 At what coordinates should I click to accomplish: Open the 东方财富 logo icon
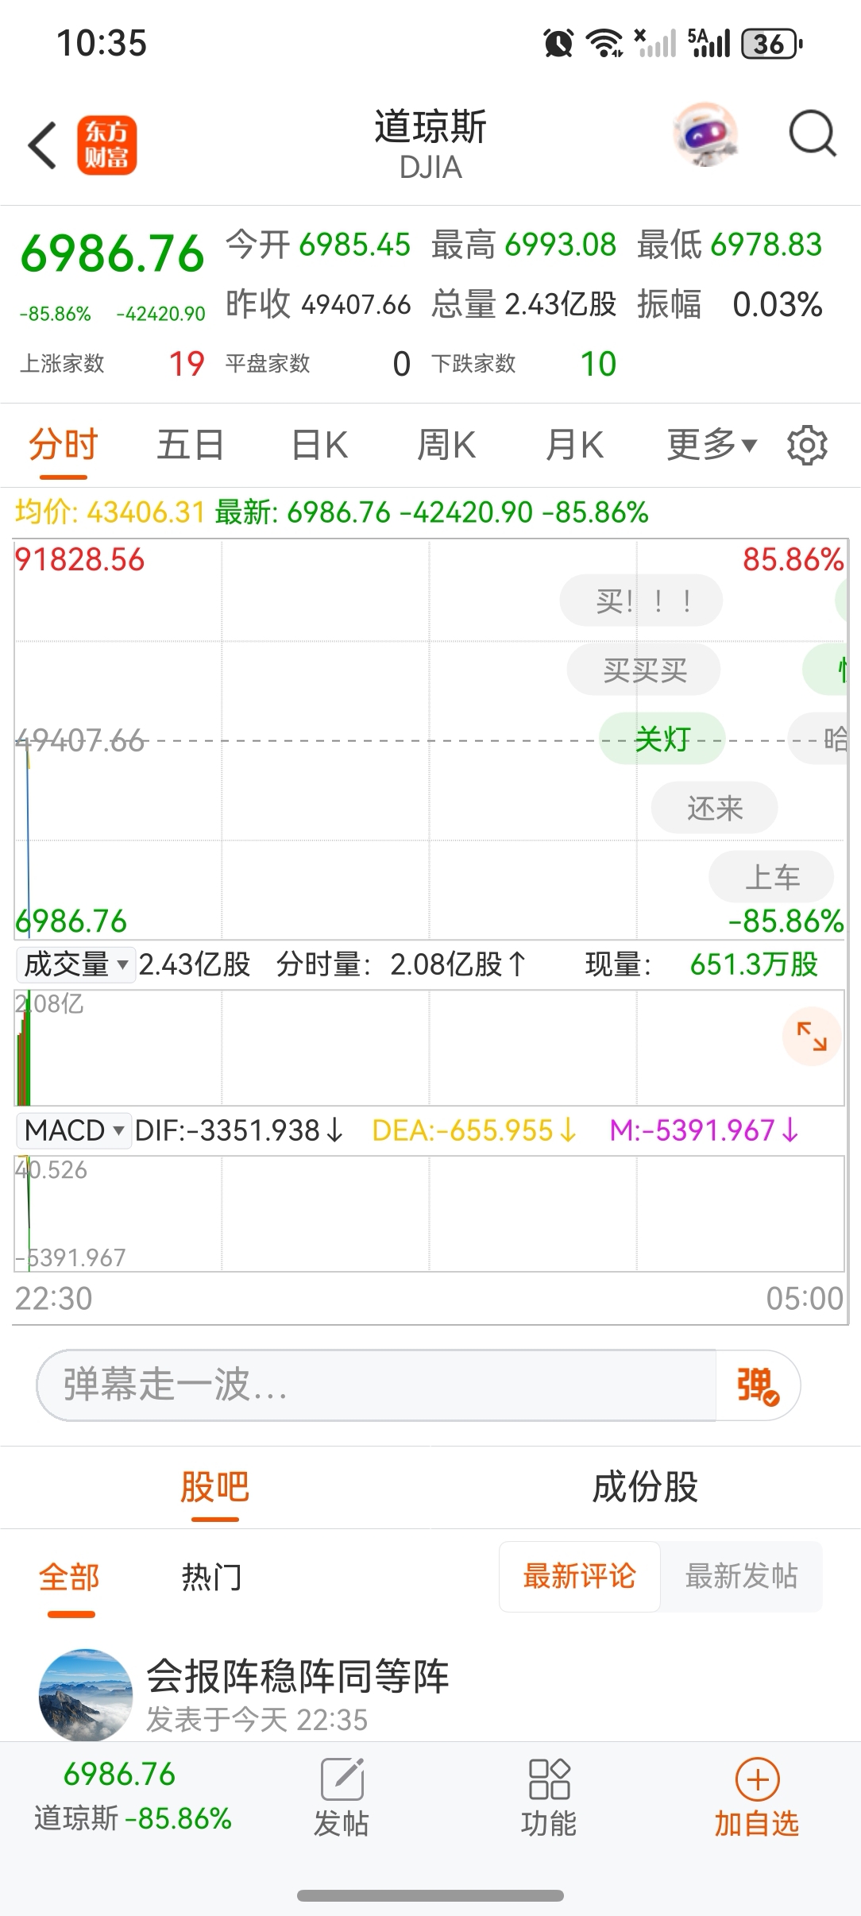[x=107, y=145]
